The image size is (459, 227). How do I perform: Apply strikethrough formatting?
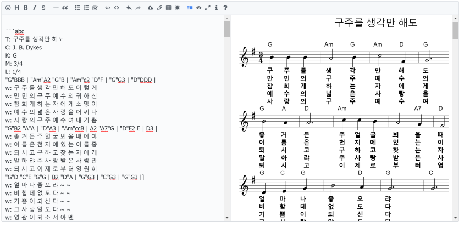43,8
